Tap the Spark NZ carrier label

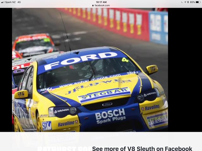(10, 2)
